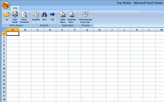Open Yazdırma Alanı dropdown
The image size is (164, 102).
point(72,17)
